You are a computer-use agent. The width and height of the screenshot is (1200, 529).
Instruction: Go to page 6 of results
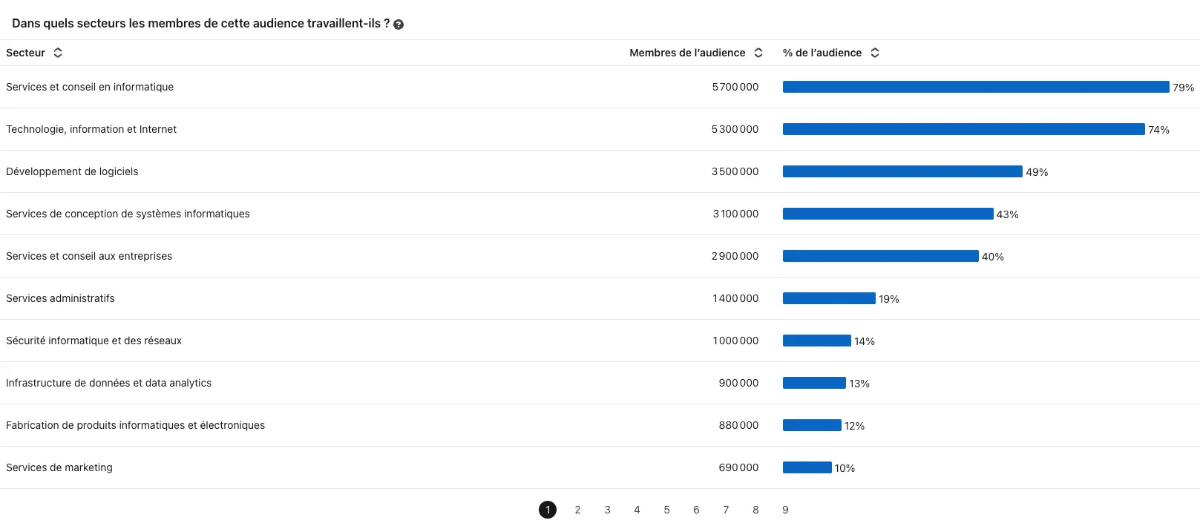pyautogui.click(x=696, y=510)
